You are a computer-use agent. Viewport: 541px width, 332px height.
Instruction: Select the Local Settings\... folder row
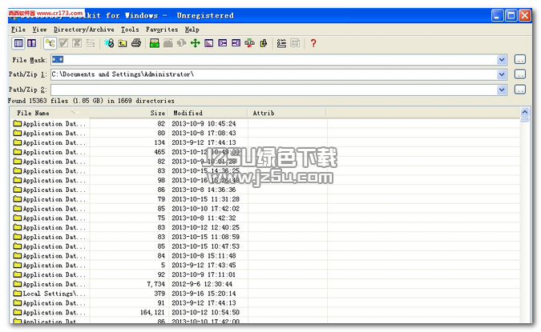pyautogui.click(x=265, y=294)
